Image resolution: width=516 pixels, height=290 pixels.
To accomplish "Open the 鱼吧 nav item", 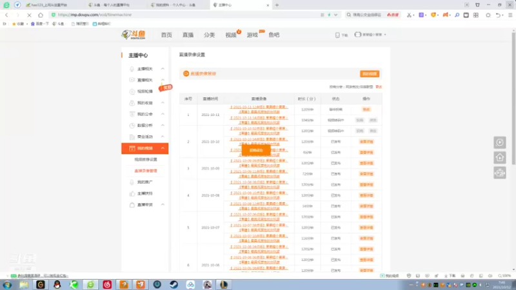I will tap(273, 35).
